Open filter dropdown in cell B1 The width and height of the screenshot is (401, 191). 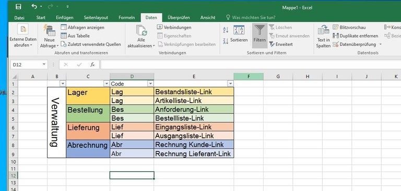coord(63,84)
